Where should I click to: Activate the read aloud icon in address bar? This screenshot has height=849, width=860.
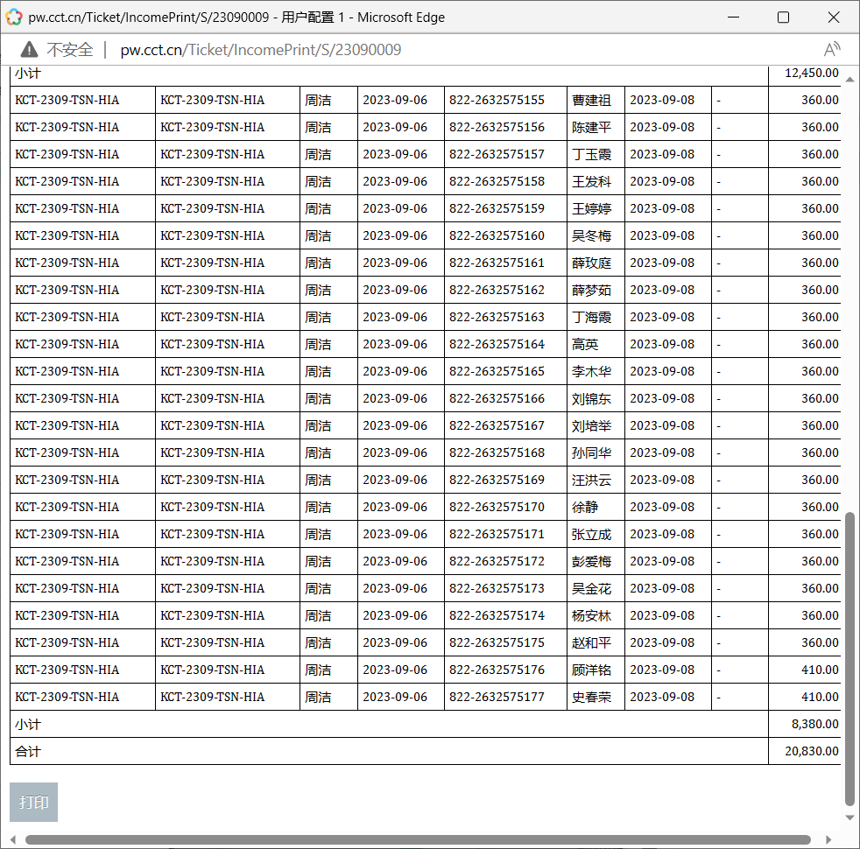[831, 50]
